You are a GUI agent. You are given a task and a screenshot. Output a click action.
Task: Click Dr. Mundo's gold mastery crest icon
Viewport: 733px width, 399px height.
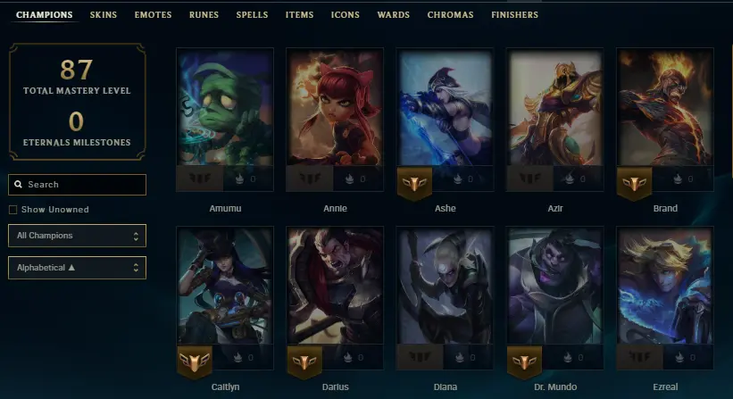(x=524, y=362)
